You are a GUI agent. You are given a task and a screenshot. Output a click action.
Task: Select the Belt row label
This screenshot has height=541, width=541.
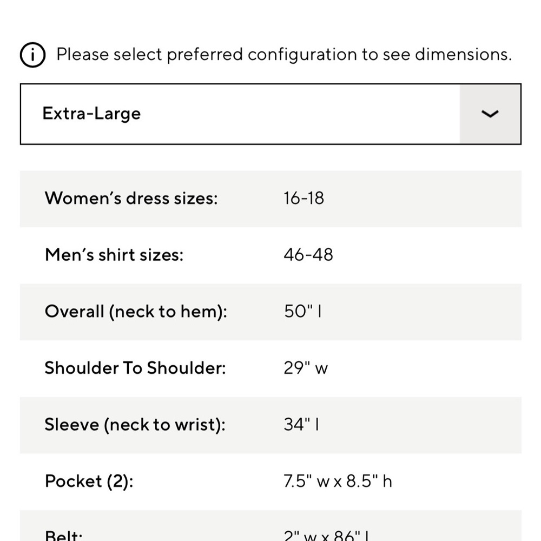[x=63, y=535]
